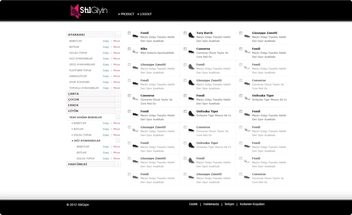352x215 pixels.
Task: Collapse the GİYİM category
Action: click(x=118, y=111)
